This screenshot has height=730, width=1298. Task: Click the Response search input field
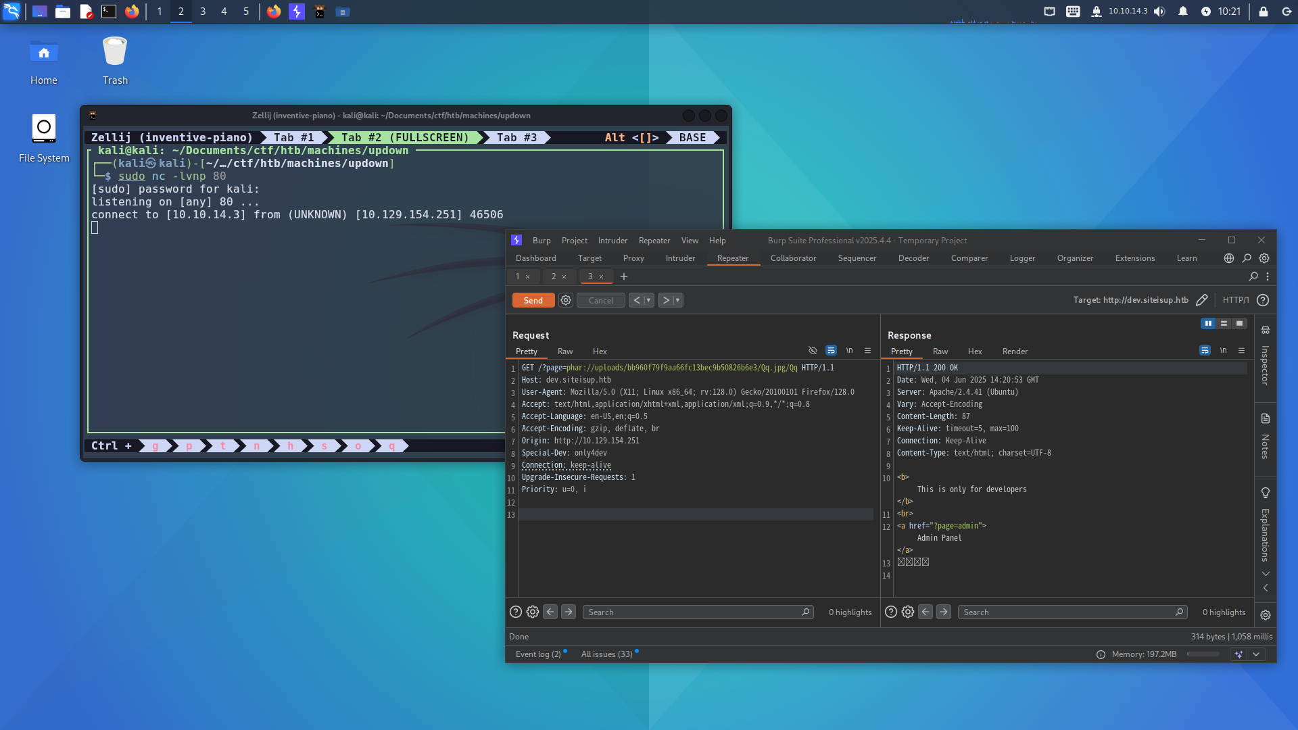point(1068,612)
